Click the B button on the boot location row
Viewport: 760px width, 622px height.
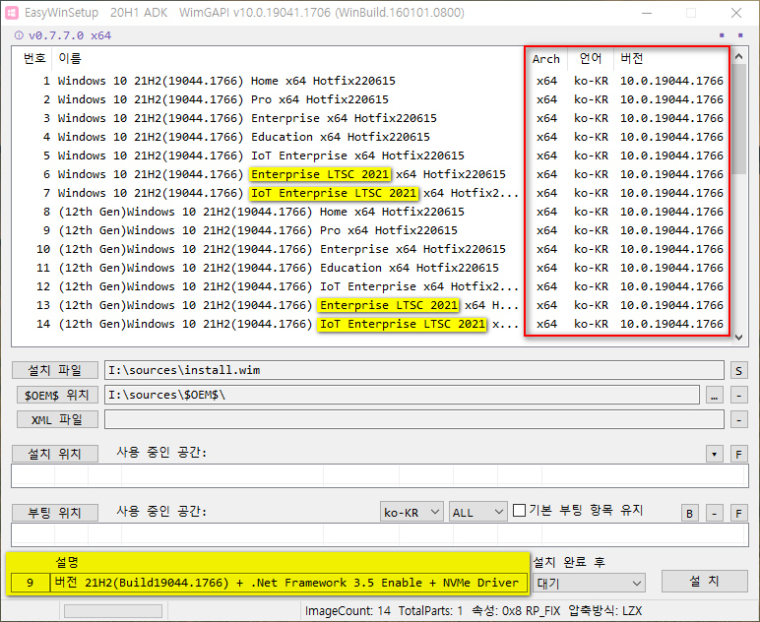690,513
